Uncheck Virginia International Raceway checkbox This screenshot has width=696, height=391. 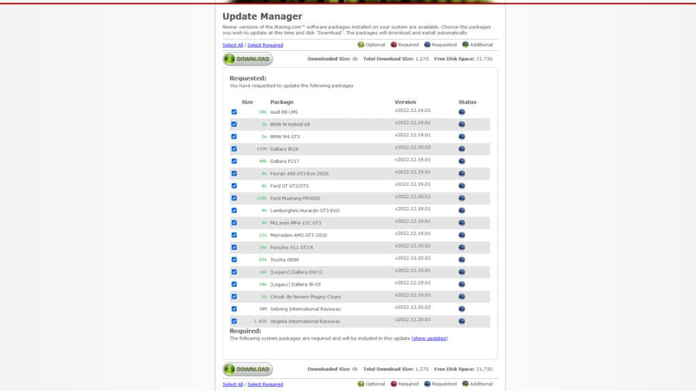tap(234, 321)
